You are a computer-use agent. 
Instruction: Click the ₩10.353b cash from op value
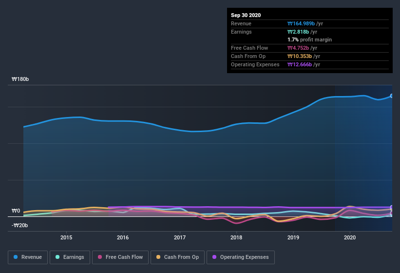tap(300, 56)
